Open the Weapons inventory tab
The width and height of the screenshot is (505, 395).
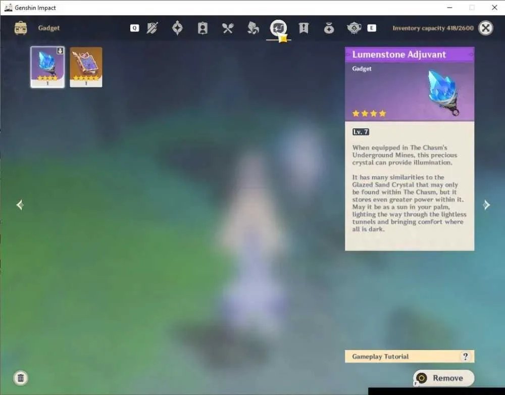(152, 28)
